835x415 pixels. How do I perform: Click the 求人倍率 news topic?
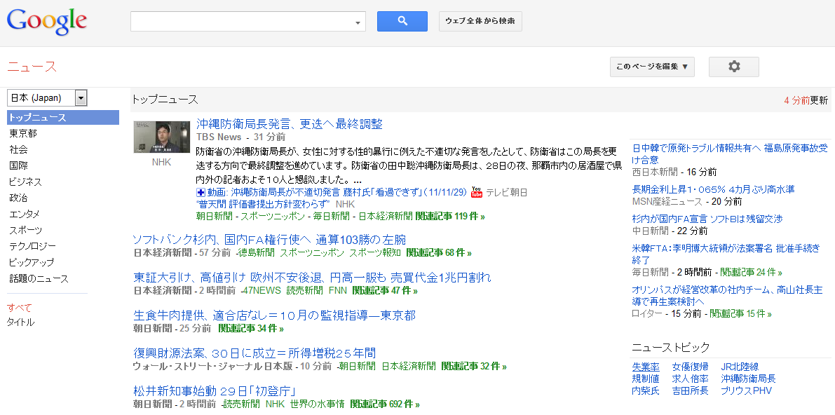pos(690,379)
